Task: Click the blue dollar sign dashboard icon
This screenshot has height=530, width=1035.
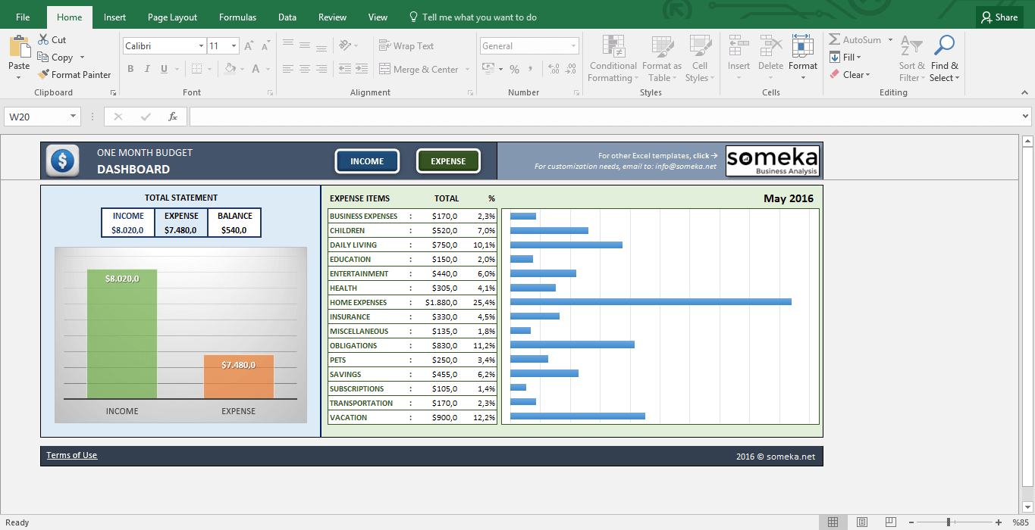Action: pyautogui.click(x=62, y=161)
